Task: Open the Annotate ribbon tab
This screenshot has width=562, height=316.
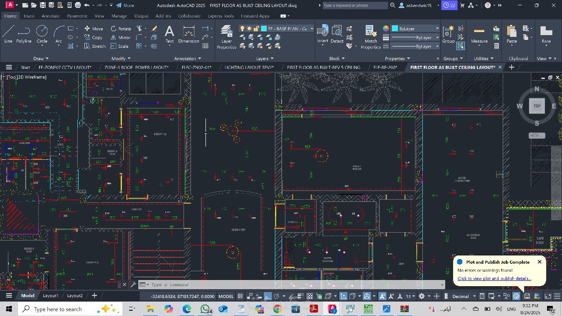Action: tap(50, 16)
